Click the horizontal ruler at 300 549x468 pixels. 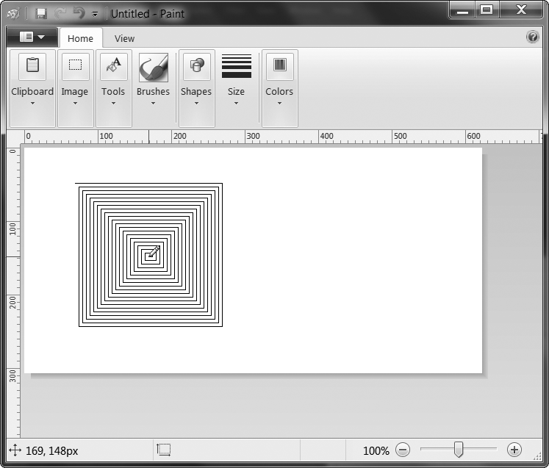tap(253, 136)
